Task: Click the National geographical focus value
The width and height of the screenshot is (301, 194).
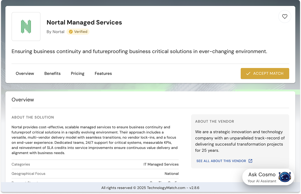Action: coord(172,174)
